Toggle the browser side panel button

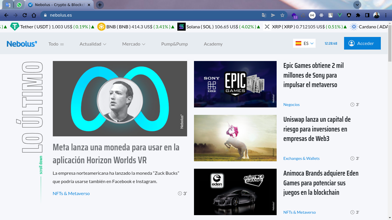click(367, 15)
